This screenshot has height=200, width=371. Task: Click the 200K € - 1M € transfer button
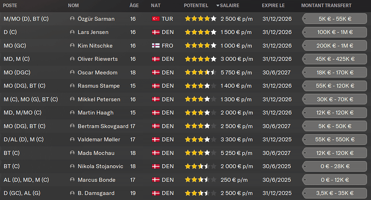tap(334, 45)
